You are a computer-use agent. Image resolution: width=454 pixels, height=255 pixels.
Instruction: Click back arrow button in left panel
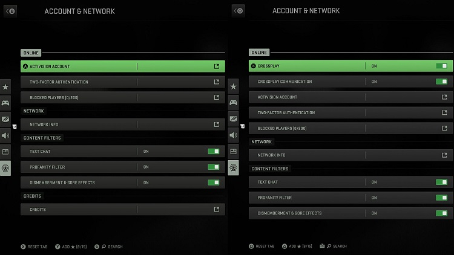pyautogui.click(x=11, y=11)
